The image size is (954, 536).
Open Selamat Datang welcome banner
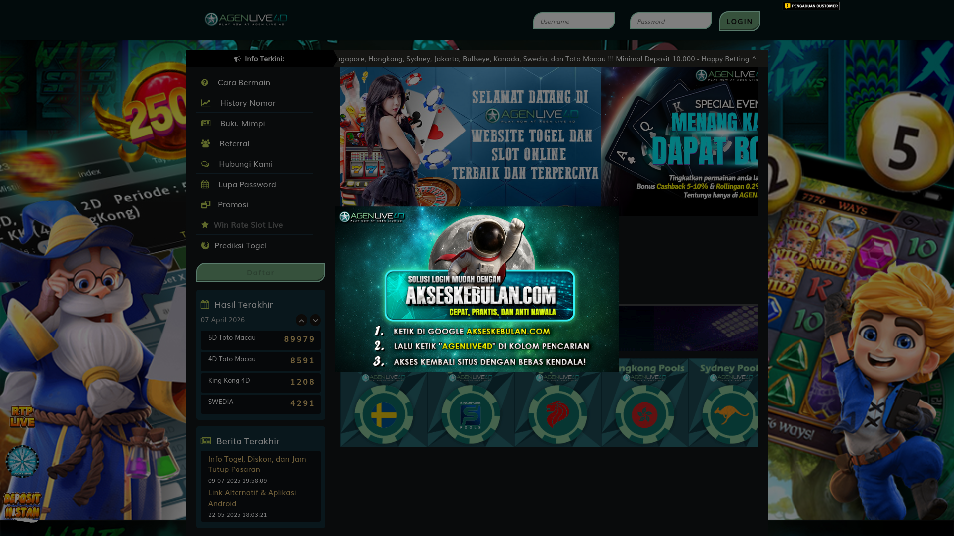coord(471,137)
